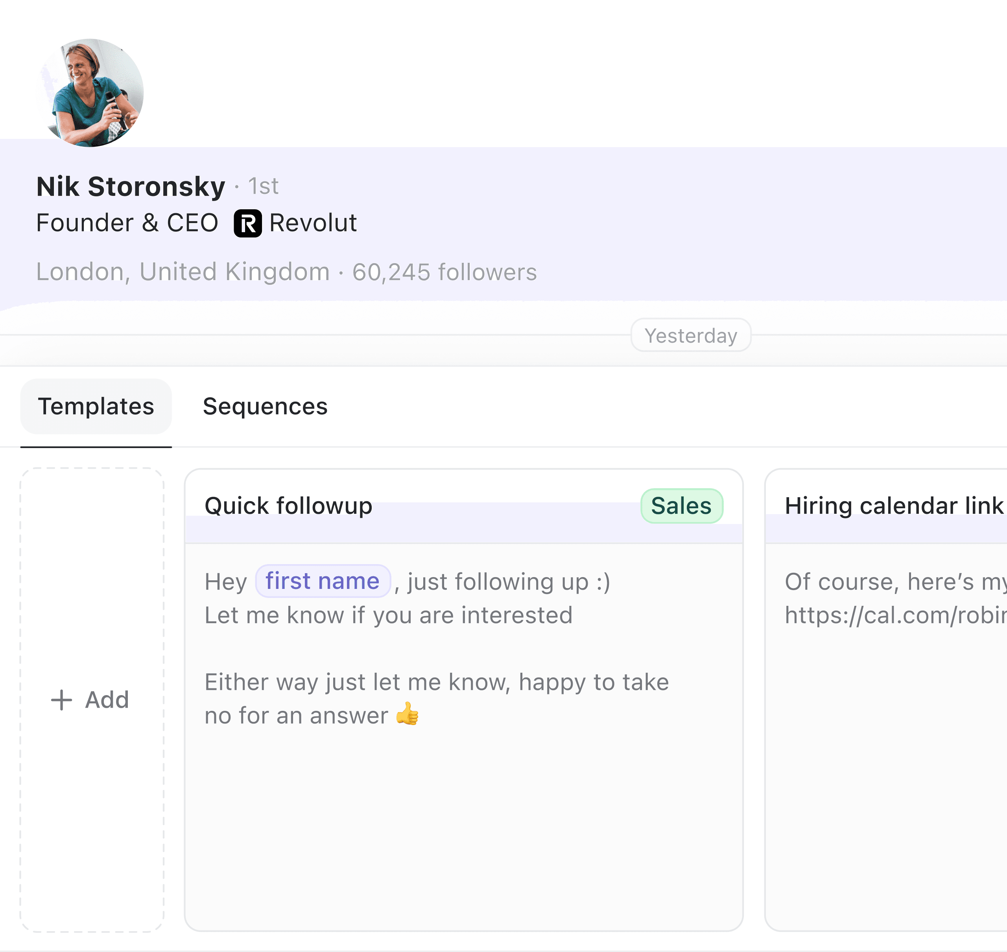Click the Revolut company name
Image resolution: width=1007 pixels, height=952 pixels.
coord(313,223)
